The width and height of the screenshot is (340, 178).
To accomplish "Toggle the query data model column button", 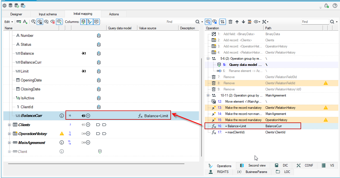I will [83, 21].
